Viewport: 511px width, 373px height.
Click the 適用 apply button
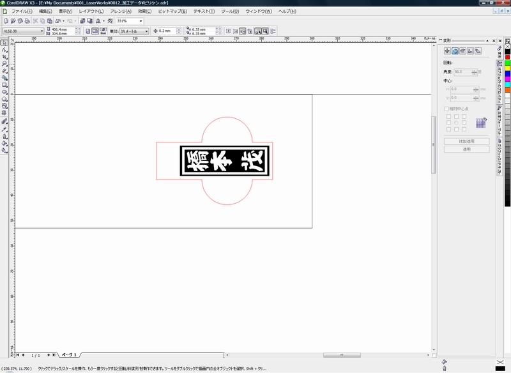pos(467,149)
